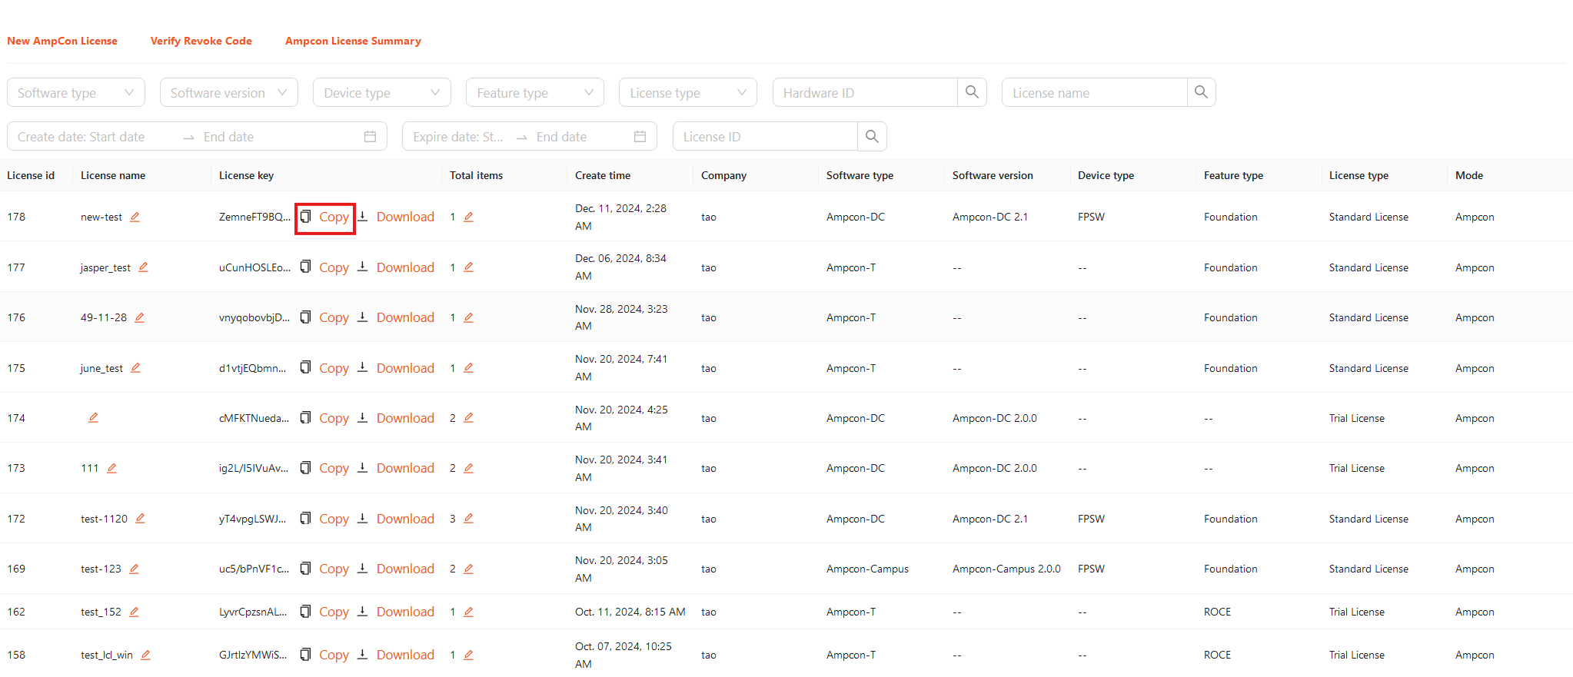
Task: Click the edit pencil next to new-test license name
Action: pos(135,217)
